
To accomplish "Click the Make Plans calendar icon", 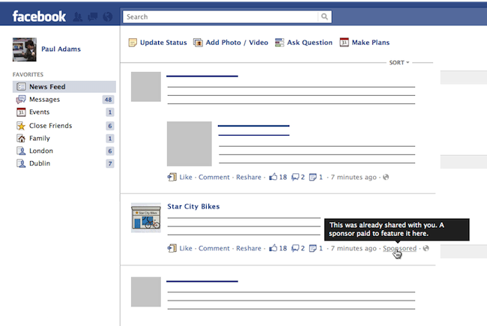I will tap(344, 42).
